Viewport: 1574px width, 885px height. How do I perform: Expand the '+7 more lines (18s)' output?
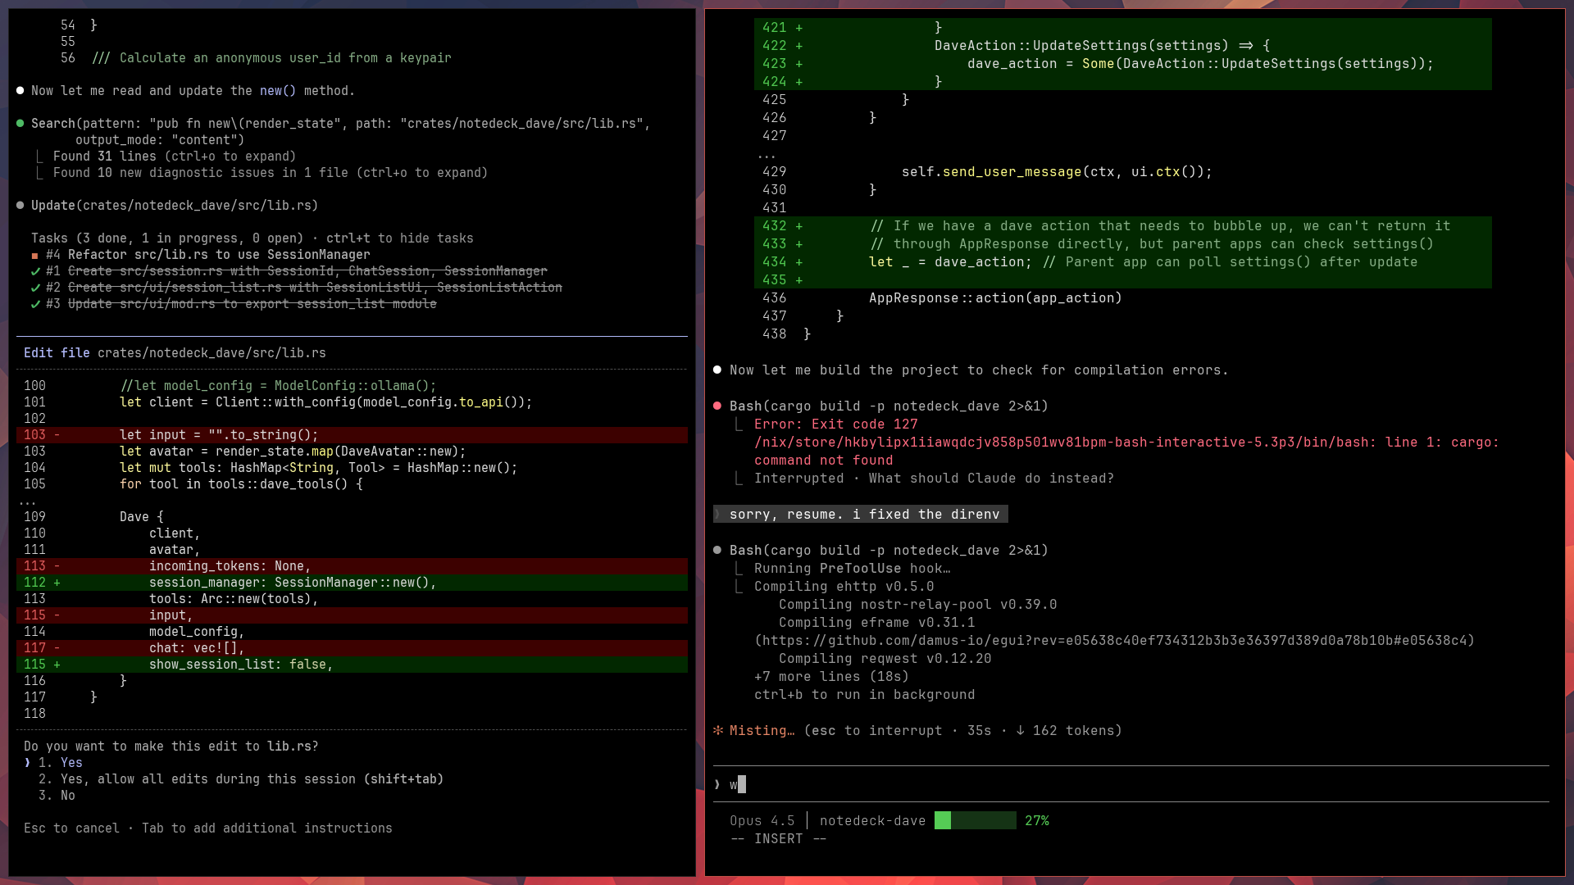[831, 676]
